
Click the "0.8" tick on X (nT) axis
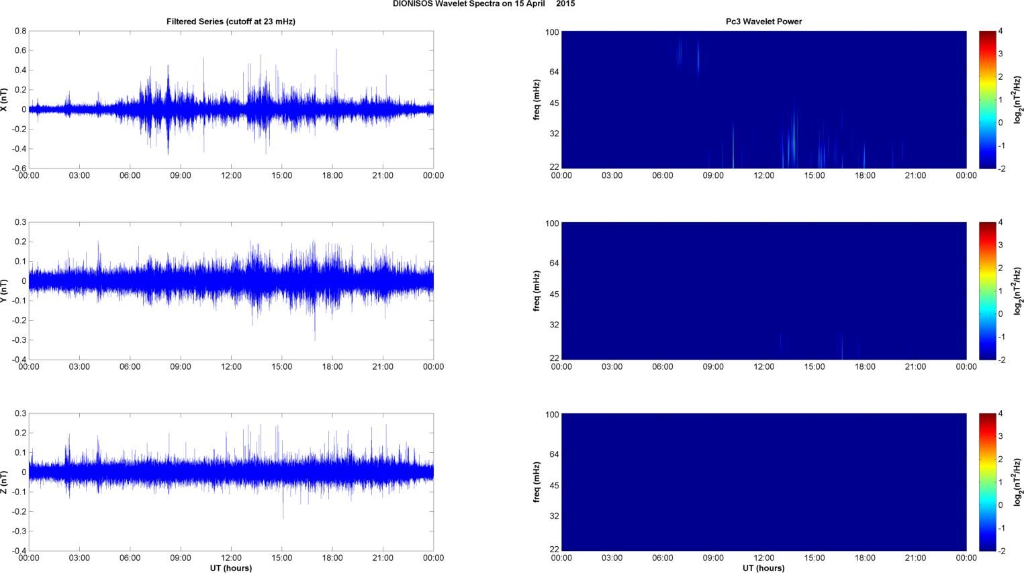(x=20, y=31)
